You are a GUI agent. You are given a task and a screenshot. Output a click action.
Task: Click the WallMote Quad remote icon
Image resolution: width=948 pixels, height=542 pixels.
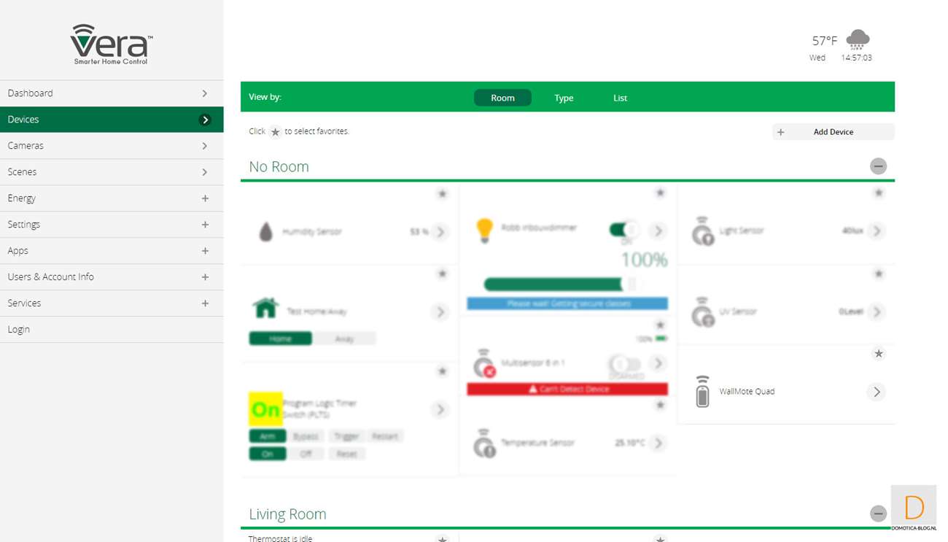pyautogui.click(x=702, y=392)
